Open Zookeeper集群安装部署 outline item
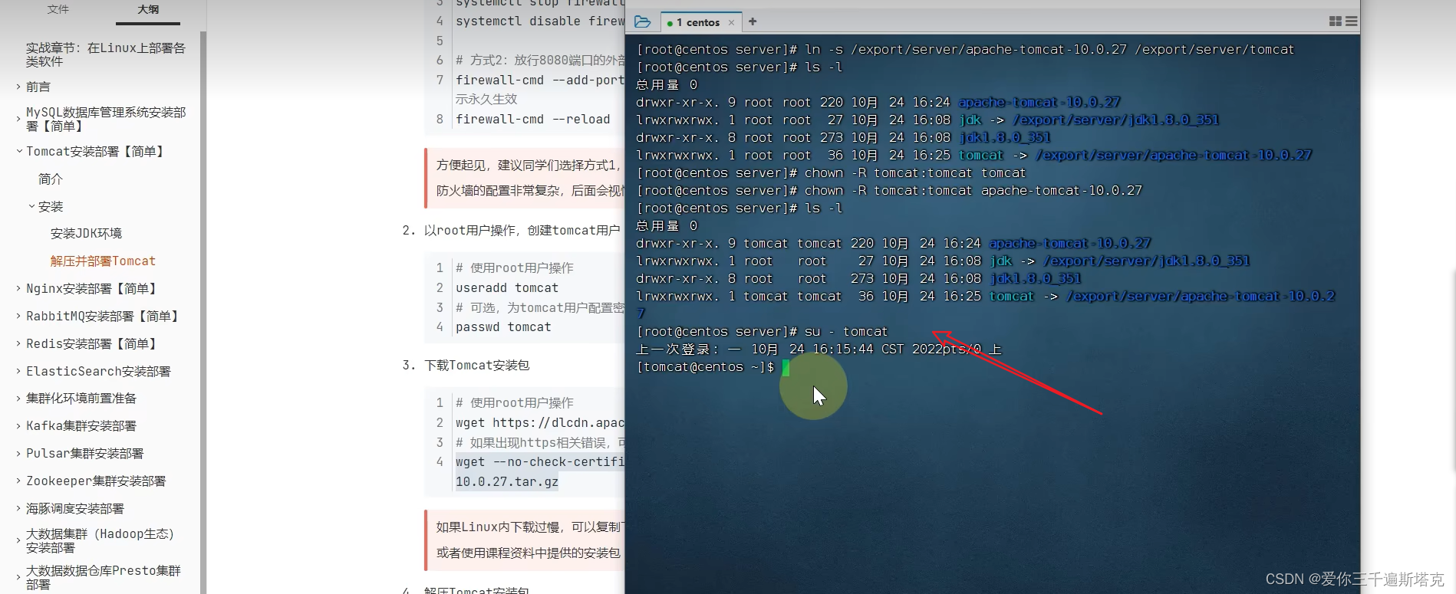 tap(96, 481)
